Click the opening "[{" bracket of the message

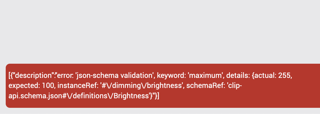(10, 76)
